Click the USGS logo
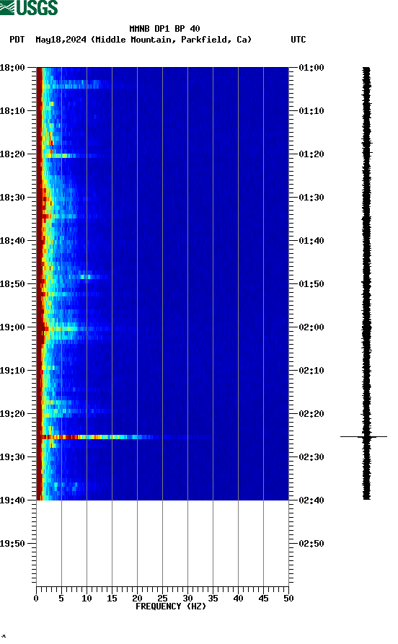398x644 pixels. tap(29, 7)
